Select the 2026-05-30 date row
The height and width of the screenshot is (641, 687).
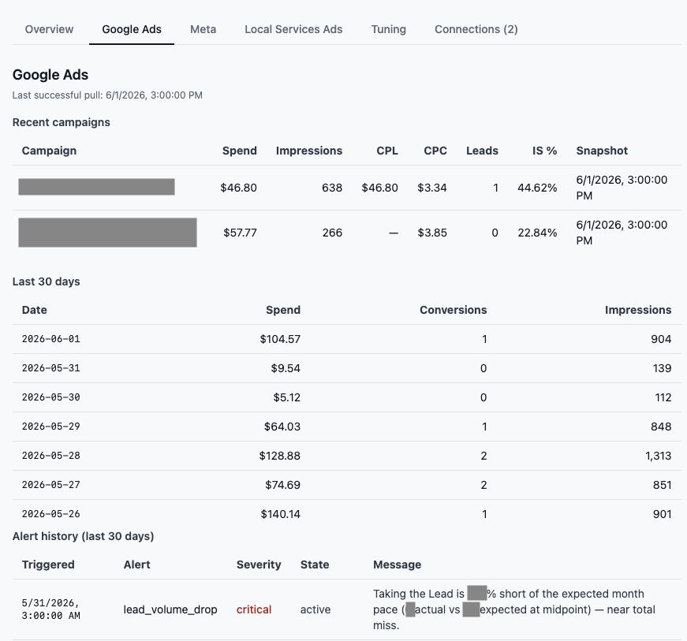[x=346, y=397]
